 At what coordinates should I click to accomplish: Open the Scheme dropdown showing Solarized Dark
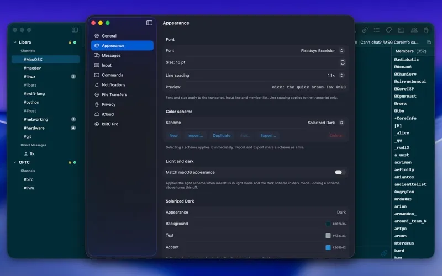pyautogui.click(x=325, y=123)
